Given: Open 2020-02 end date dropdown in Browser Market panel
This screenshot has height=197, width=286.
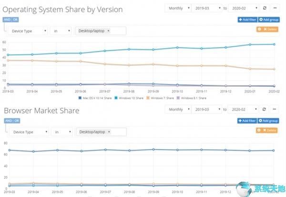Looking at the screenshot, I should coord(243,109).
